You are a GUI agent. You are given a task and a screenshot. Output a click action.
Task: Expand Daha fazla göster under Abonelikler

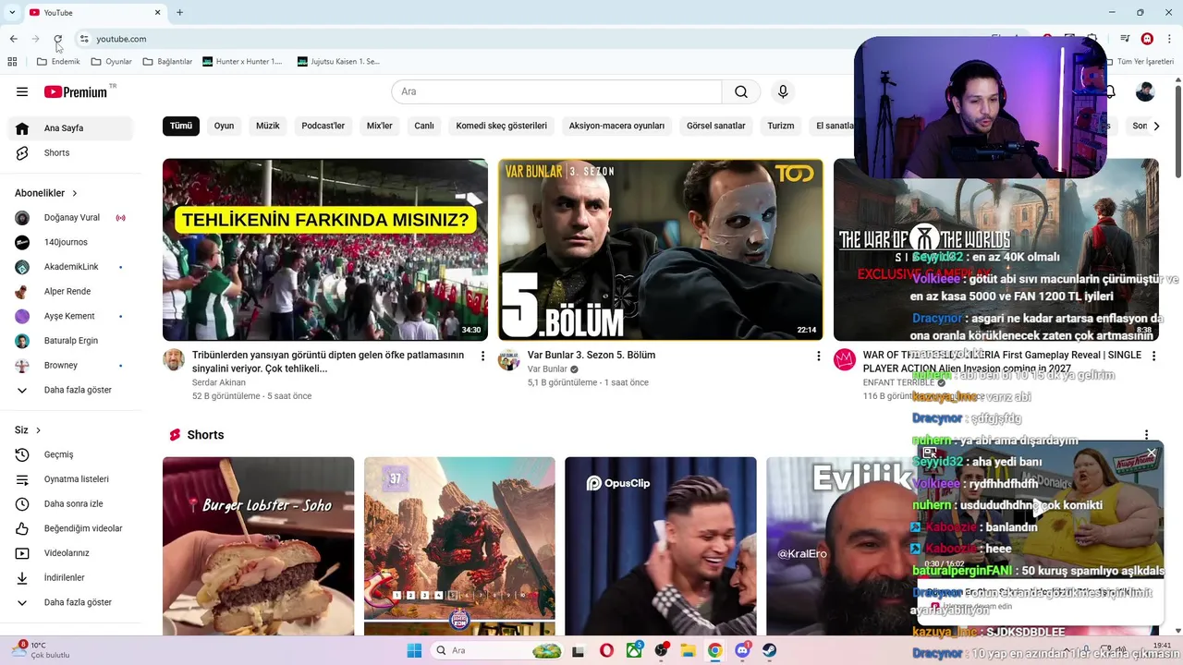70,390
